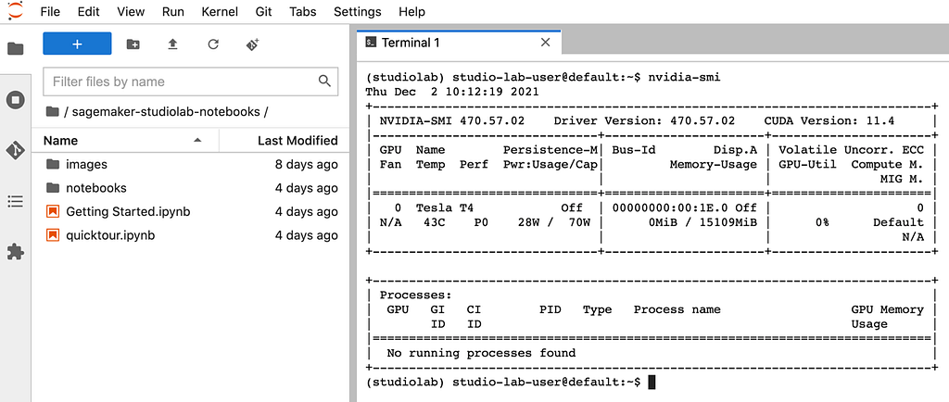
Task: Click 'NVIDIA-SMI 470.57.02' text
Action: [x=451, y=121]
